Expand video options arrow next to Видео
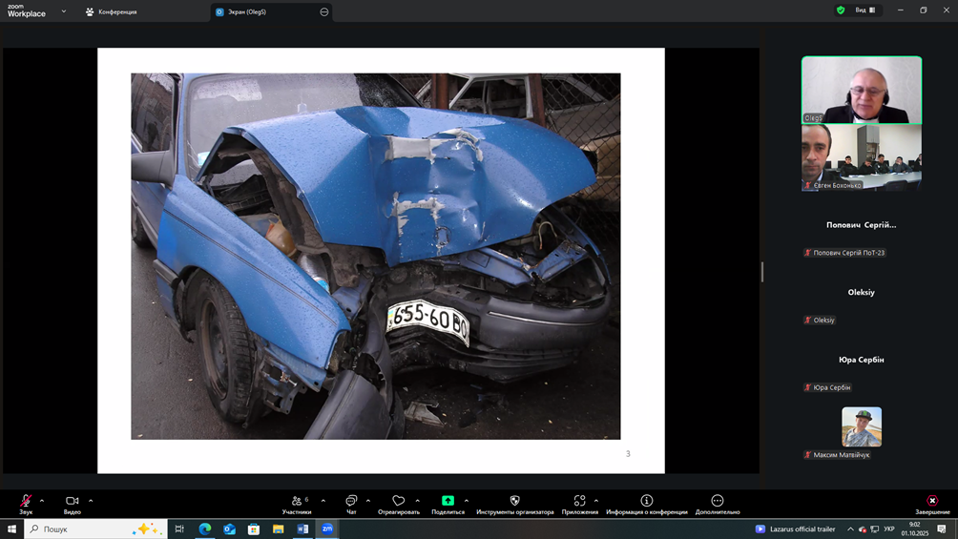958x539 pixels. [91, 501]
